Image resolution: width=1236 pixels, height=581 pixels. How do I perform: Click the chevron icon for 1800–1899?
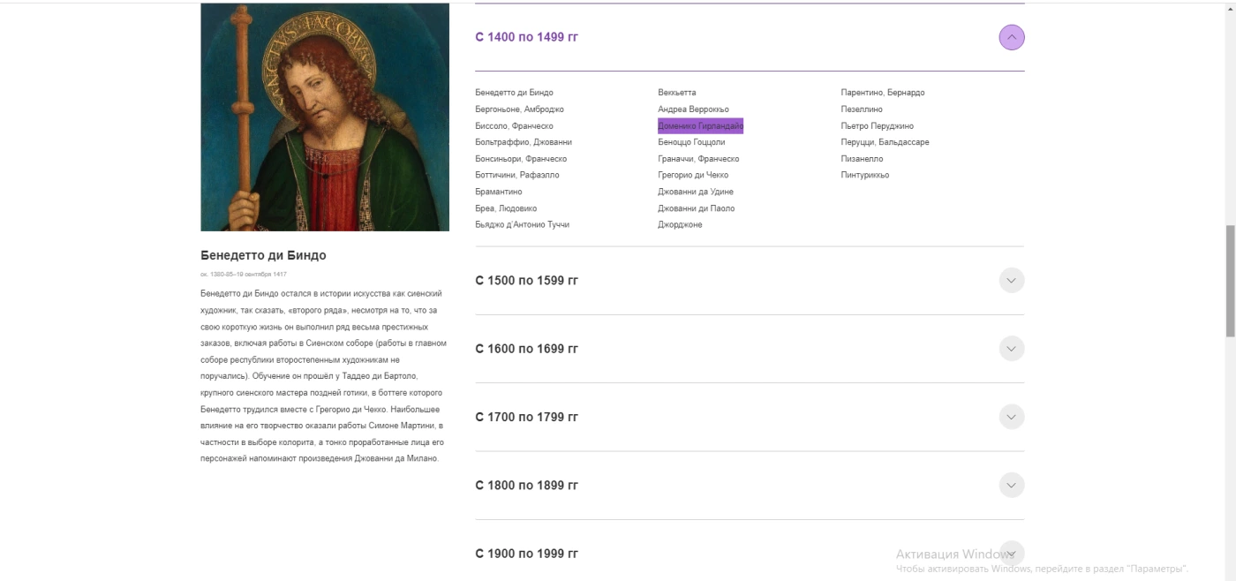pos(1011,485)
